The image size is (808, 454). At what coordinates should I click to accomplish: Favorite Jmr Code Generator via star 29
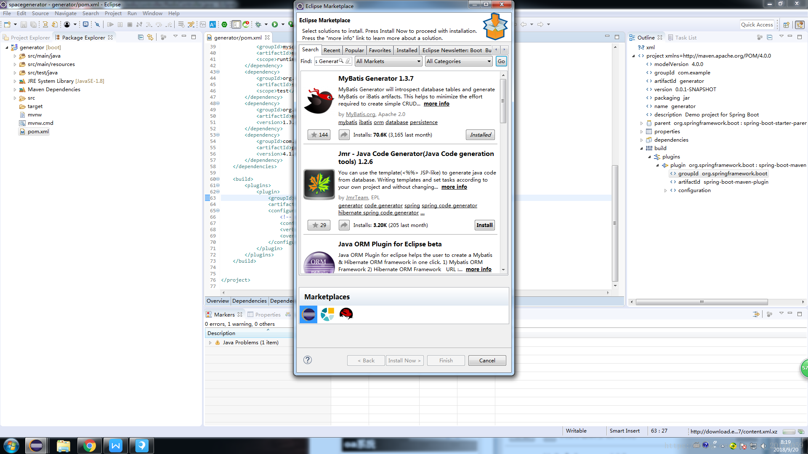[319, 225]
